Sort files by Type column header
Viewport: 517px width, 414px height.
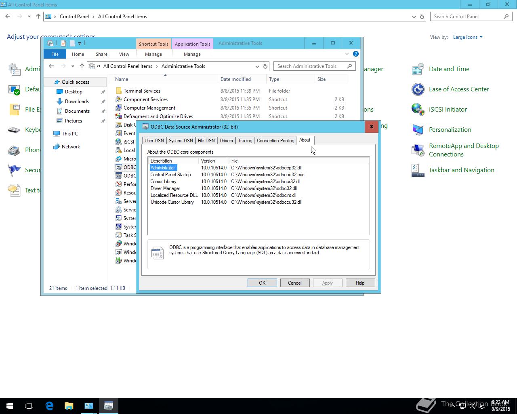coord(290,79)
